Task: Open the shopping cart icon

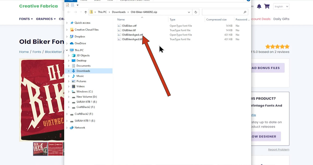Action: point(267,6)
